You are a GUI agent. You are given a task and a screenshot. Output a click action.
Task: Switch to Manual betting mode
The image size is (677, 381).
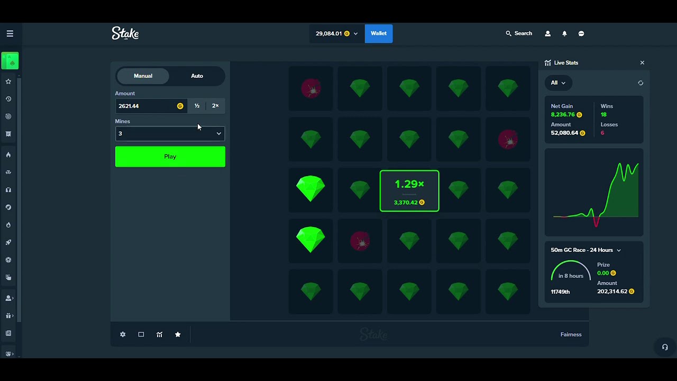pyautogui.click(x=143, y=76)
